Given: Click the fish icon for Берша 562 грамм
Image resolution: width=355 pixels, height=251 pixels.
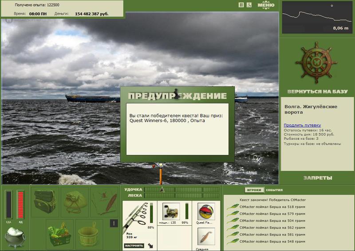Looking at the screenshot, I should 233,228.
